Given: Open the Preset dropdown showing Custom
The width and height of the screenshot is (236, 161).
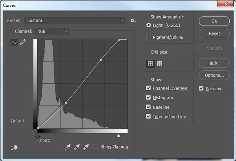Looking at the screenshot, I should pyautogui.click(x=75, y=20).
